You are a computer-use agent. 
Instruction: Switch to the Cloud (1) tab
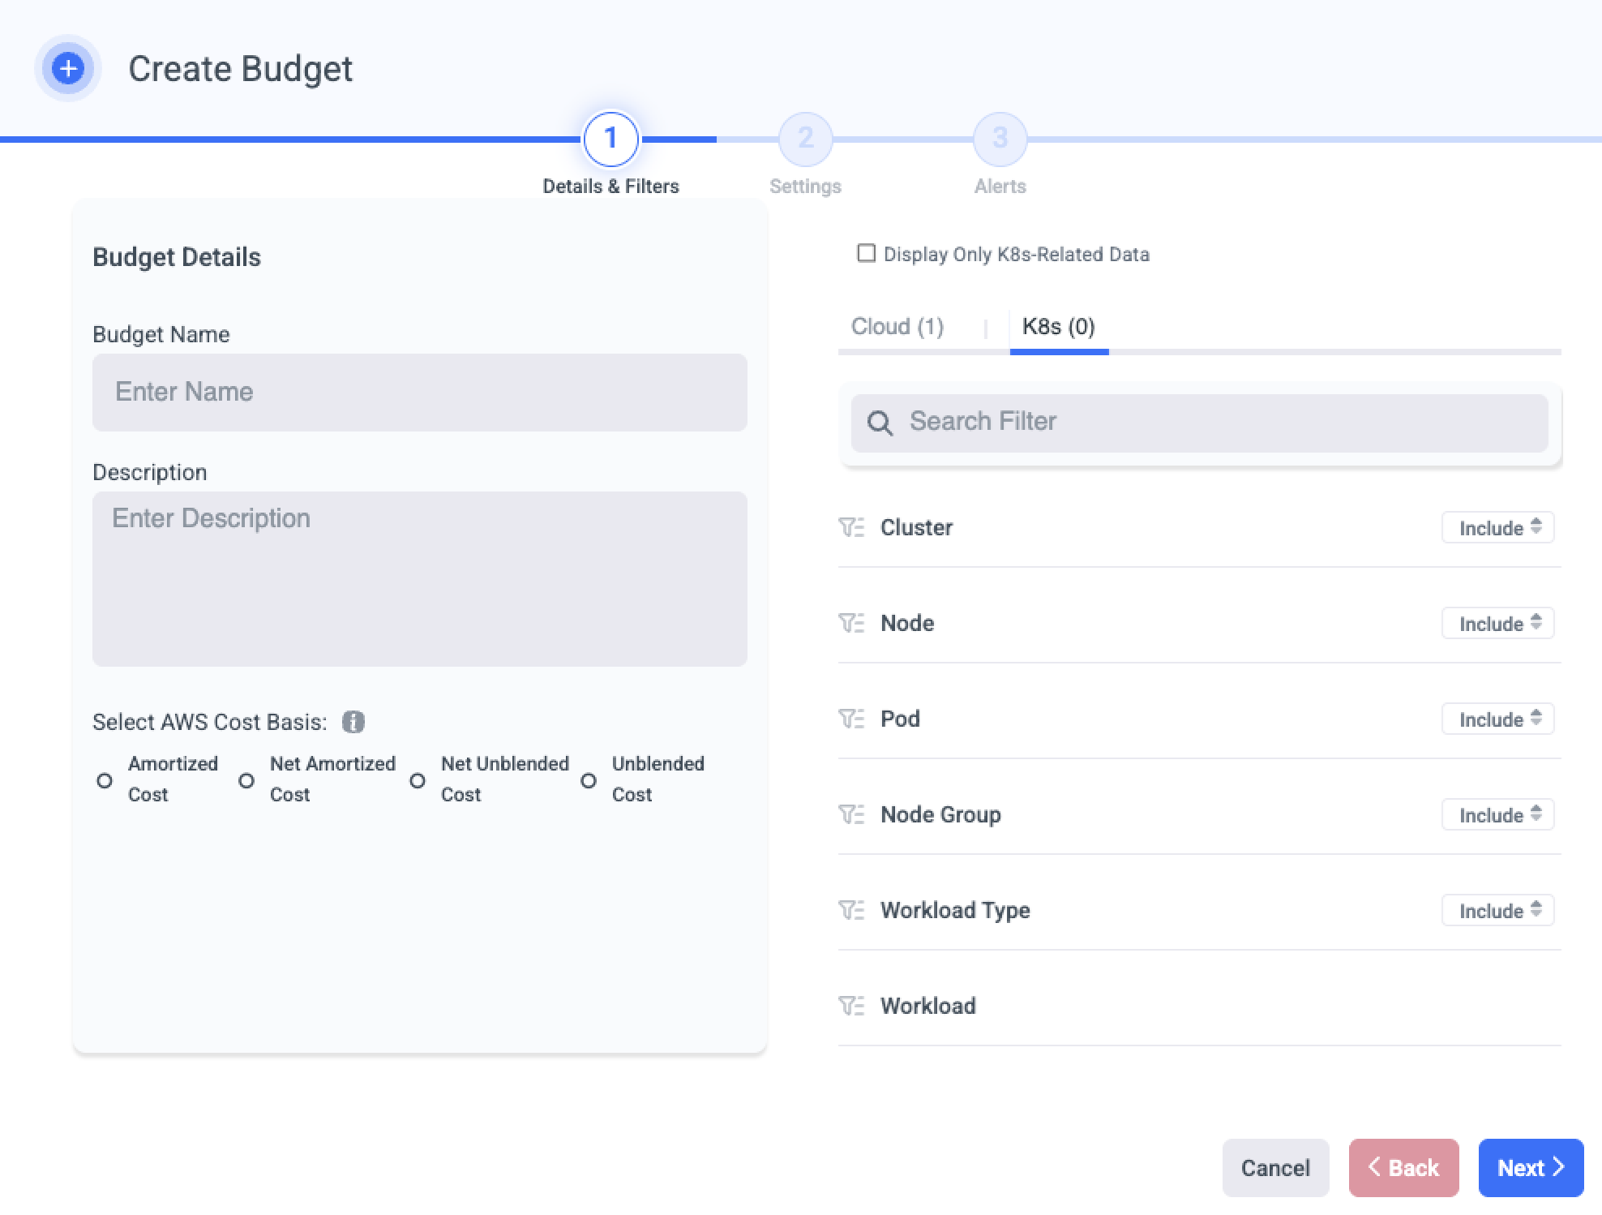click(897, 326)
